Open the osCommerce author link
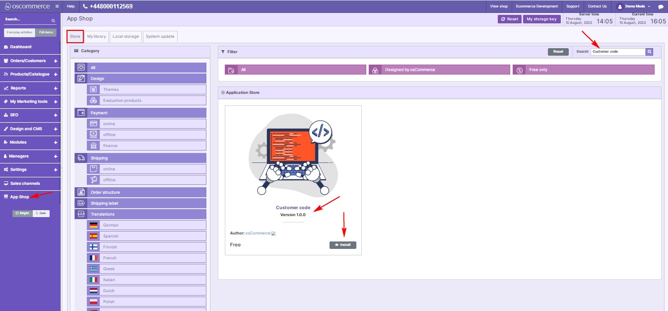 (x=258, y=233)
